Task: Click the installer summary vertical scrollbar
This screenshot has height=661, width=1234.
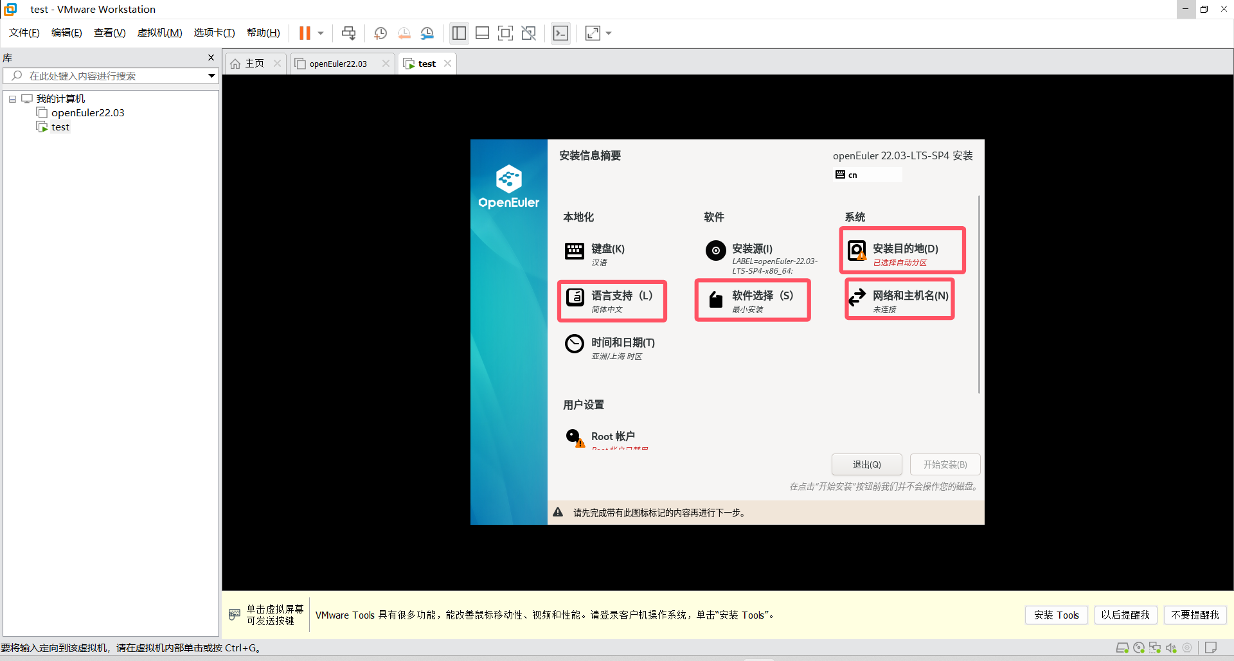Action: [x=979, y=294]
